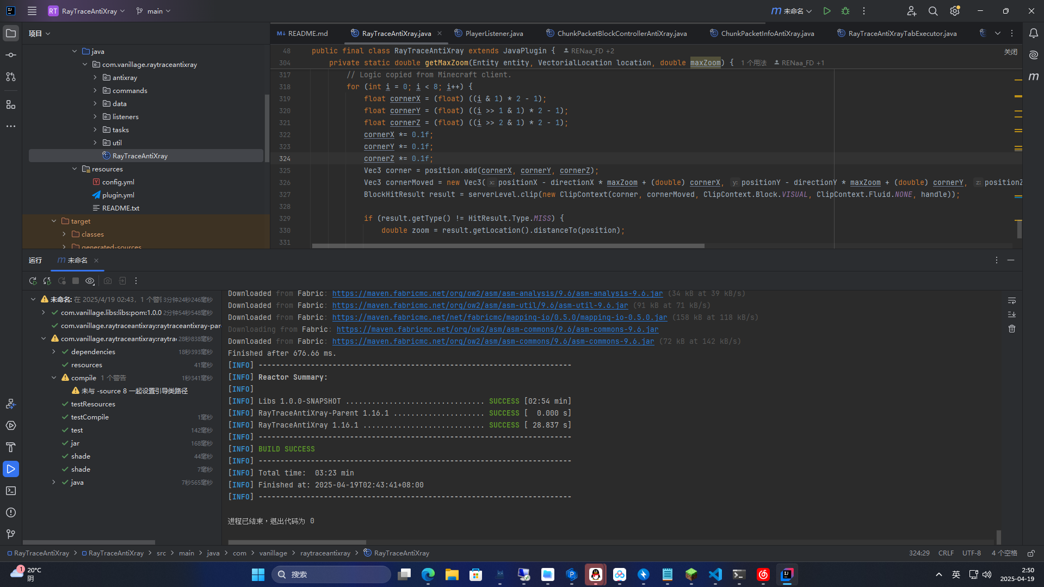Toggle the read-only lock in the status bar
The image size is (1044, 587).
(1030, 553)
